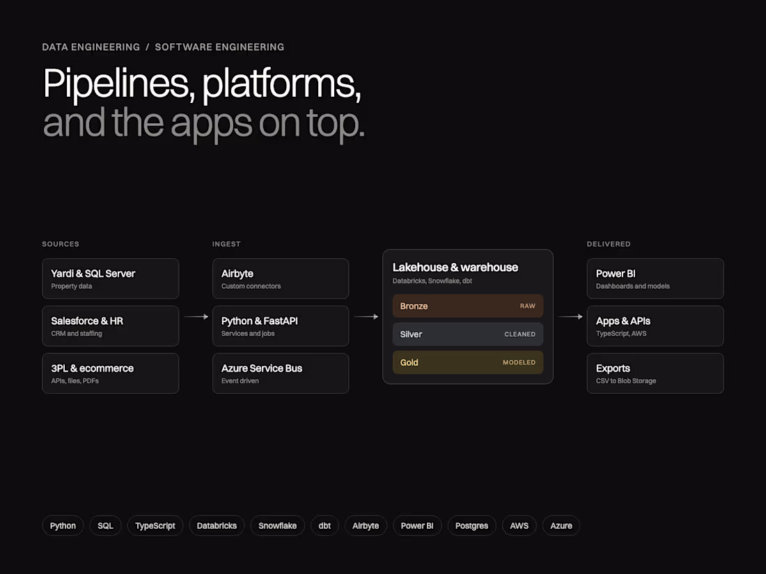Click the SOFTWARE ENGINEERING breadcrumb text

pyautogui.click(x=219, y=47)
